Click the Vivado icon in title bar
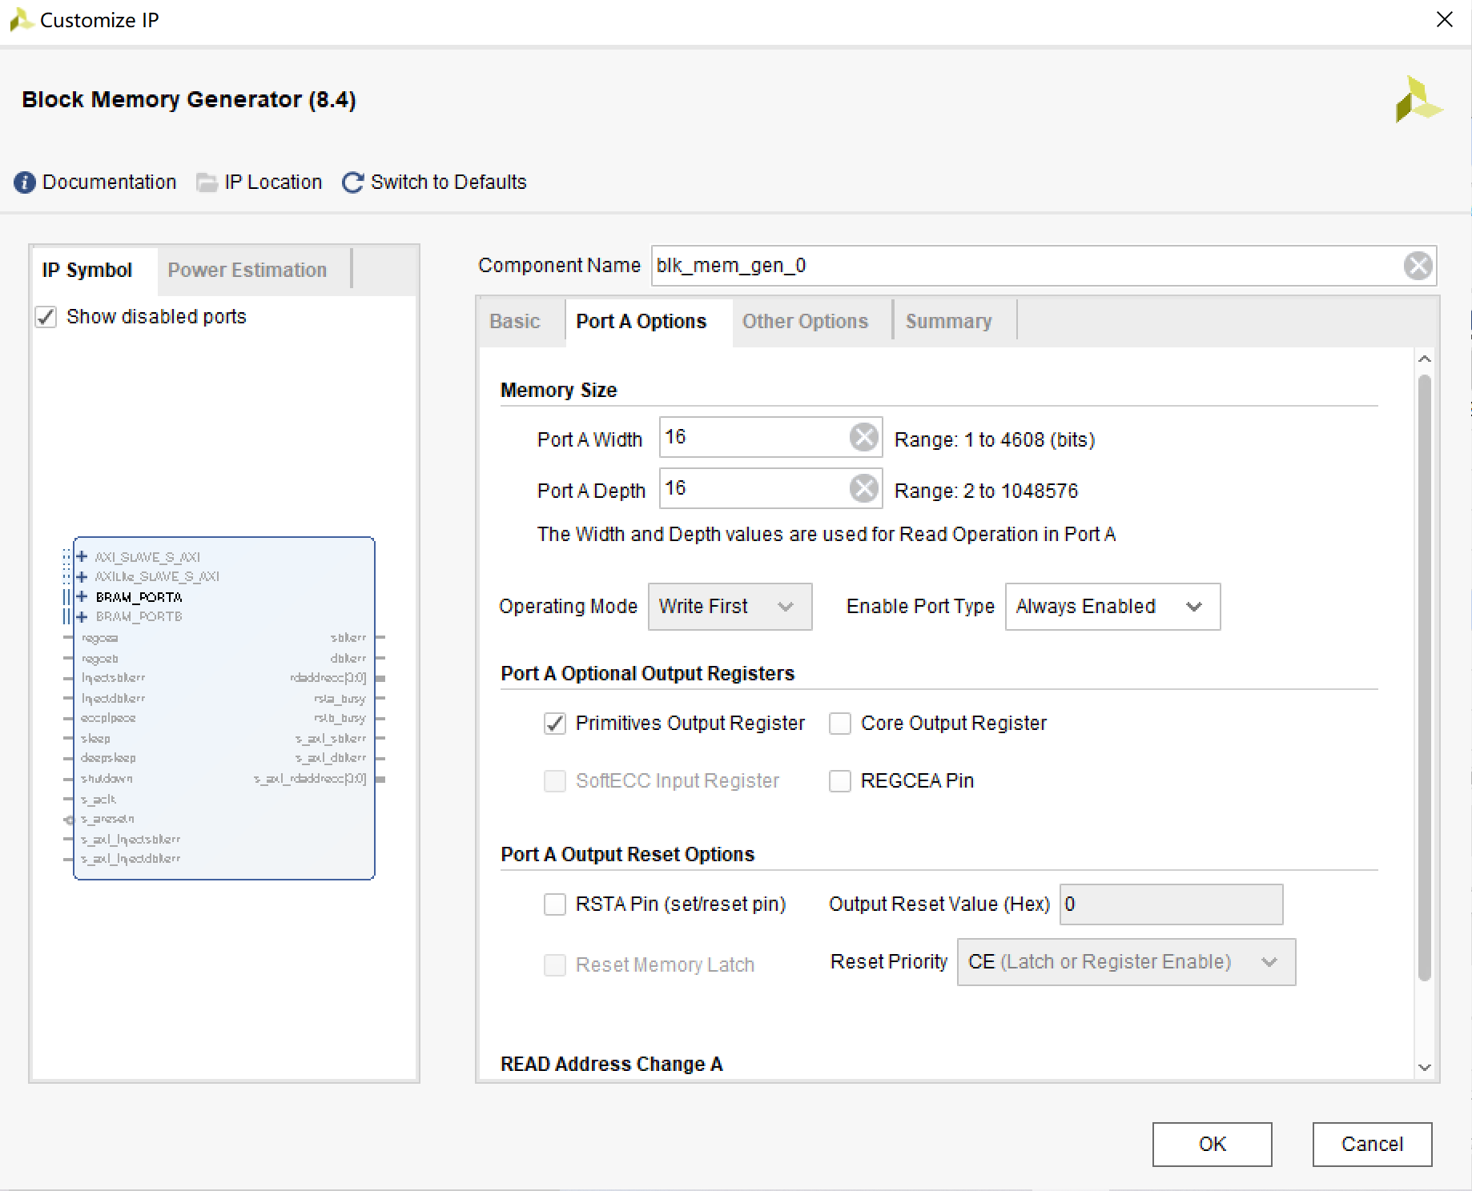 [x=20, y=20]
